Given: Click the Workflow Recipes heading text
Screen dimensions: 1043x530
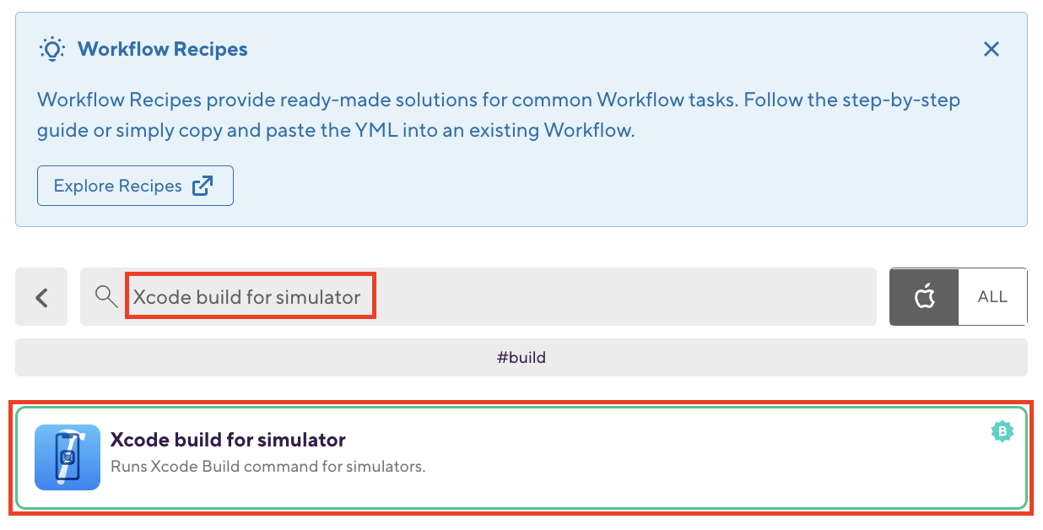Looking at the screenshot, I should tap(163, 49).
